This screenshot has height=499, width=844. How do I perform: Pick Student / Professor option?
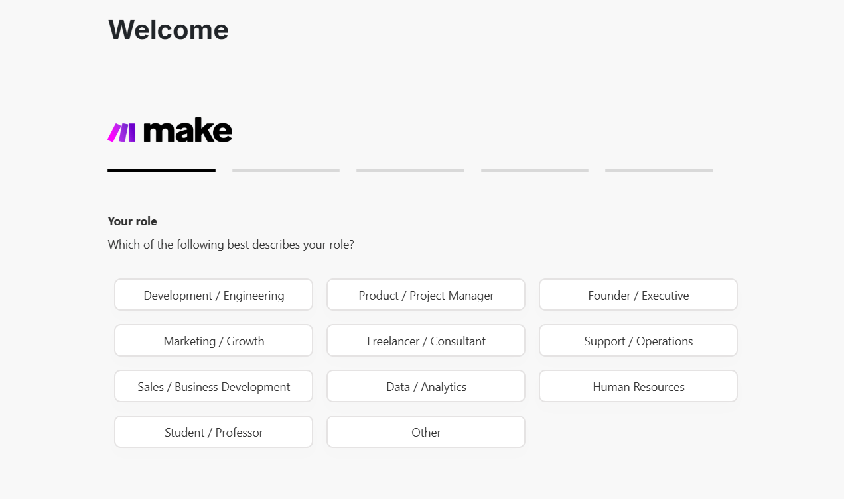point(214,432)
